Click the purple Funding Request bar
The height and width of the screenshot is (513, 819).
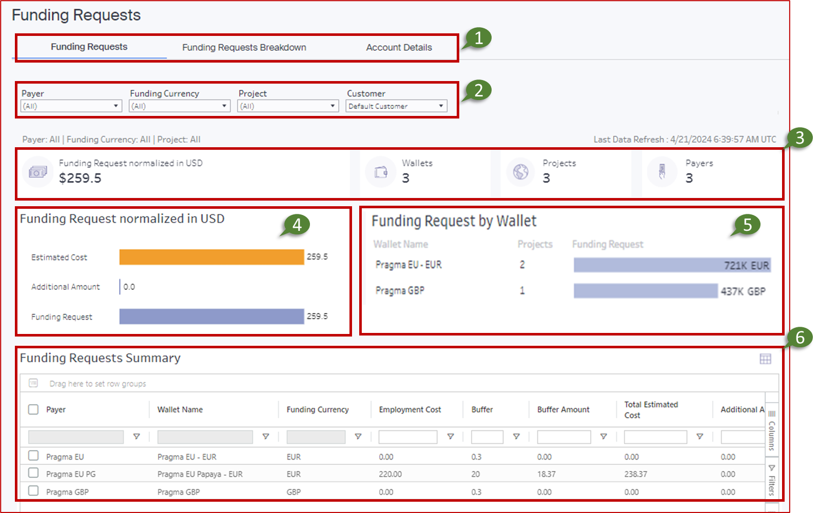click(211, 317)
